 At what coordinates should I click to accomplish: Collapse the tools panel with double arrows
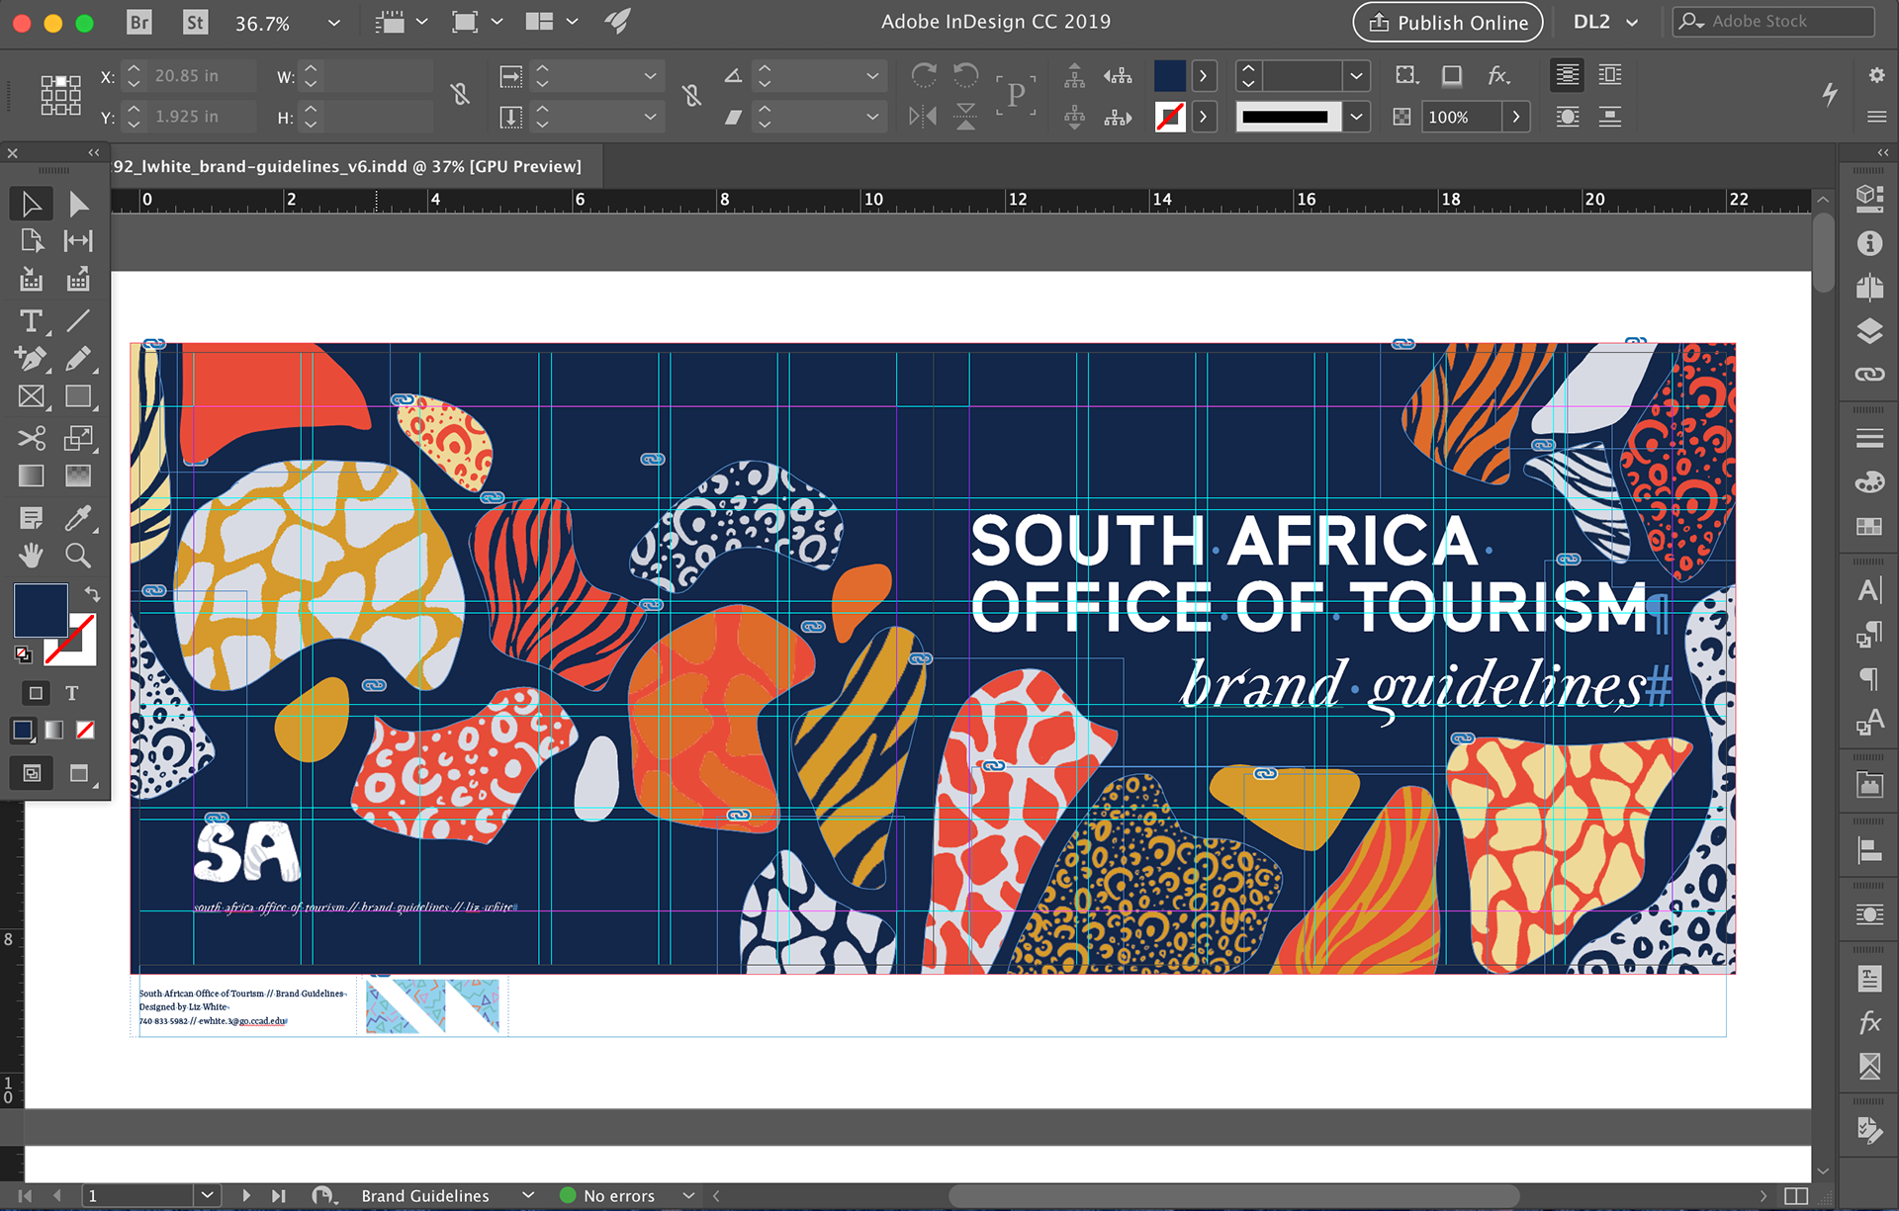click(94, 152)
